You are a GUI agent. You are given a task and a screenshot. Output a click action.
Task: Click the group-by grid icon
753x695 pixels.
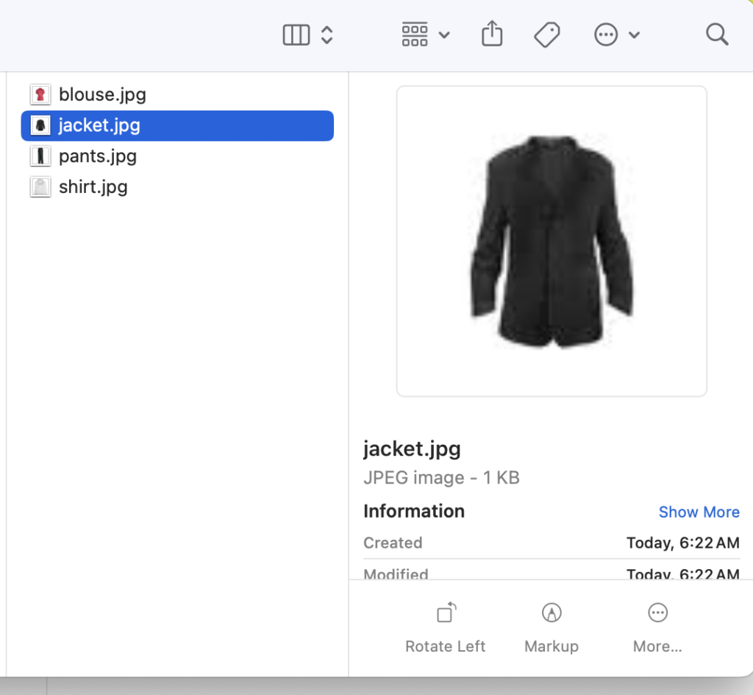click(x=415, y=35)
